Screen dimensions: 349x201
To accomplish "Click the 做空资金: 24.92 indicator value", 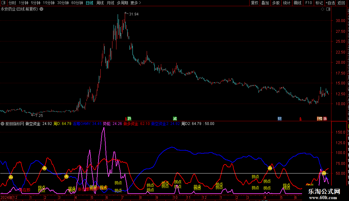I will tap(39, 124).
